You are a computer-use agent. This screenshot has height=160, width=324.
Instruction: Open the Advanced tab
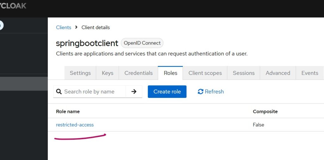pos(277,73)
